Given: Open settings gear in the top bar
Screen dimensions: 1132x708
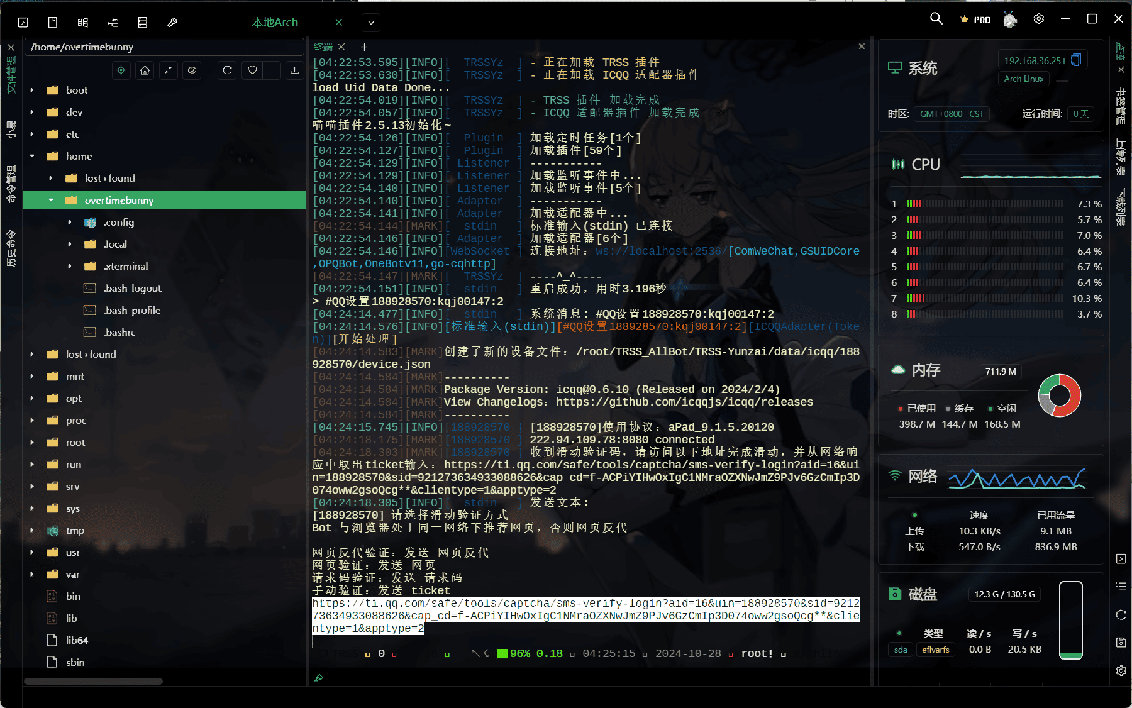Looking at the screenshot, I should pyautogui.click(x=1039, y=19).
